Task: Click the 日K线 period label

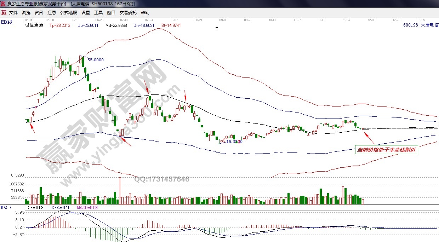Action: click(x=6, y=22)
